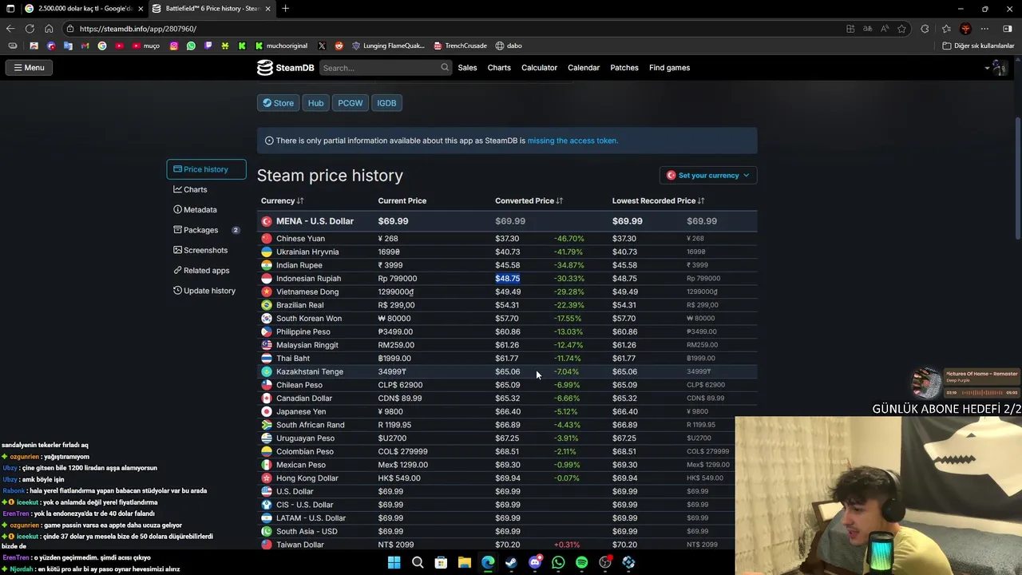Viewport: 1022px width, 575px height.
Task: Open the Steam taskbar icon
Action: click(x=511, y=563)
